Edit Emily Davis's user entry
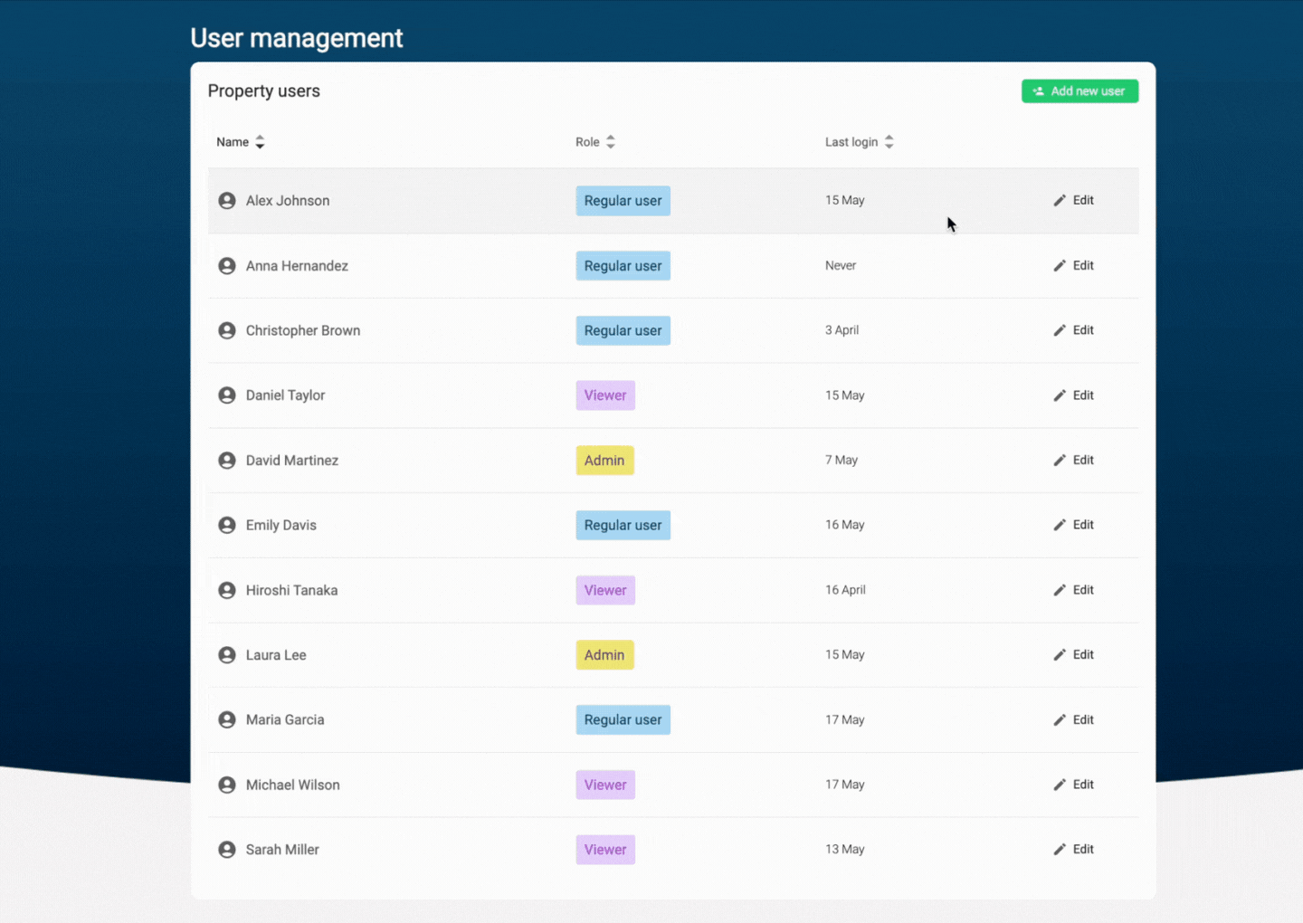The image size is (1303, 923). (1074, 525)
